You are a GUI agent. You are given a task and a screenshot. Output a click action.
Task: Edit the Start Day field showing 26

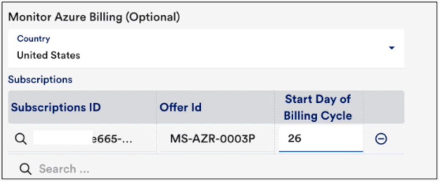pyautogui.click(x=321, y=139)
